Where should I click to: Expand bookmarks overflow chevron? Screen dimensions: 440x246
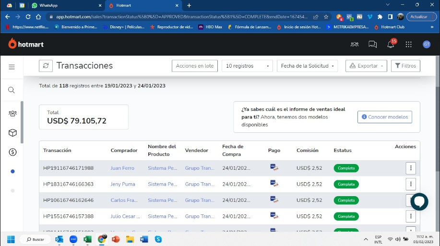(x=432, y=27)
